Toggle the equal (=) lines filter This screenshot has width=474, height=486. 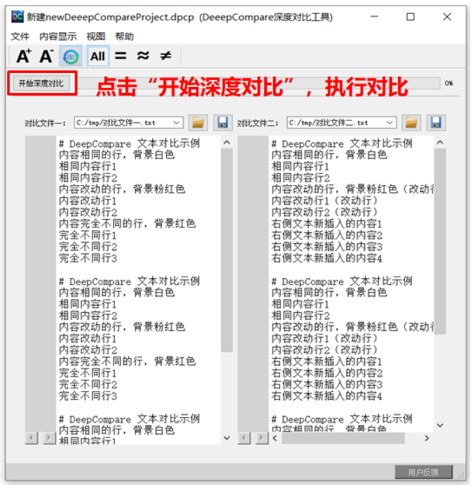coord(121,56)
